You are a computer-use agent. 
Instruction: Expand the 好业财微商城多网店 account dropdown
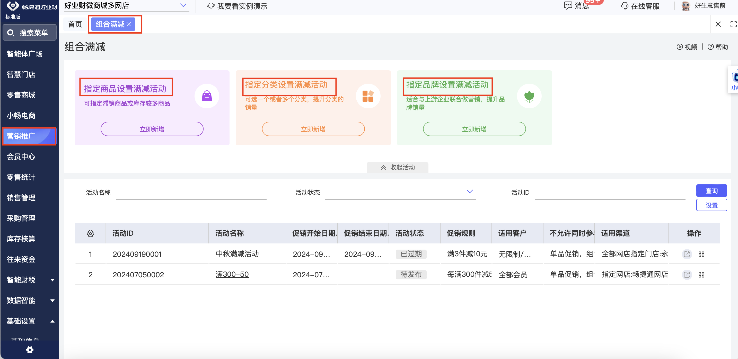pyautogui.click(x=183, y=5)
